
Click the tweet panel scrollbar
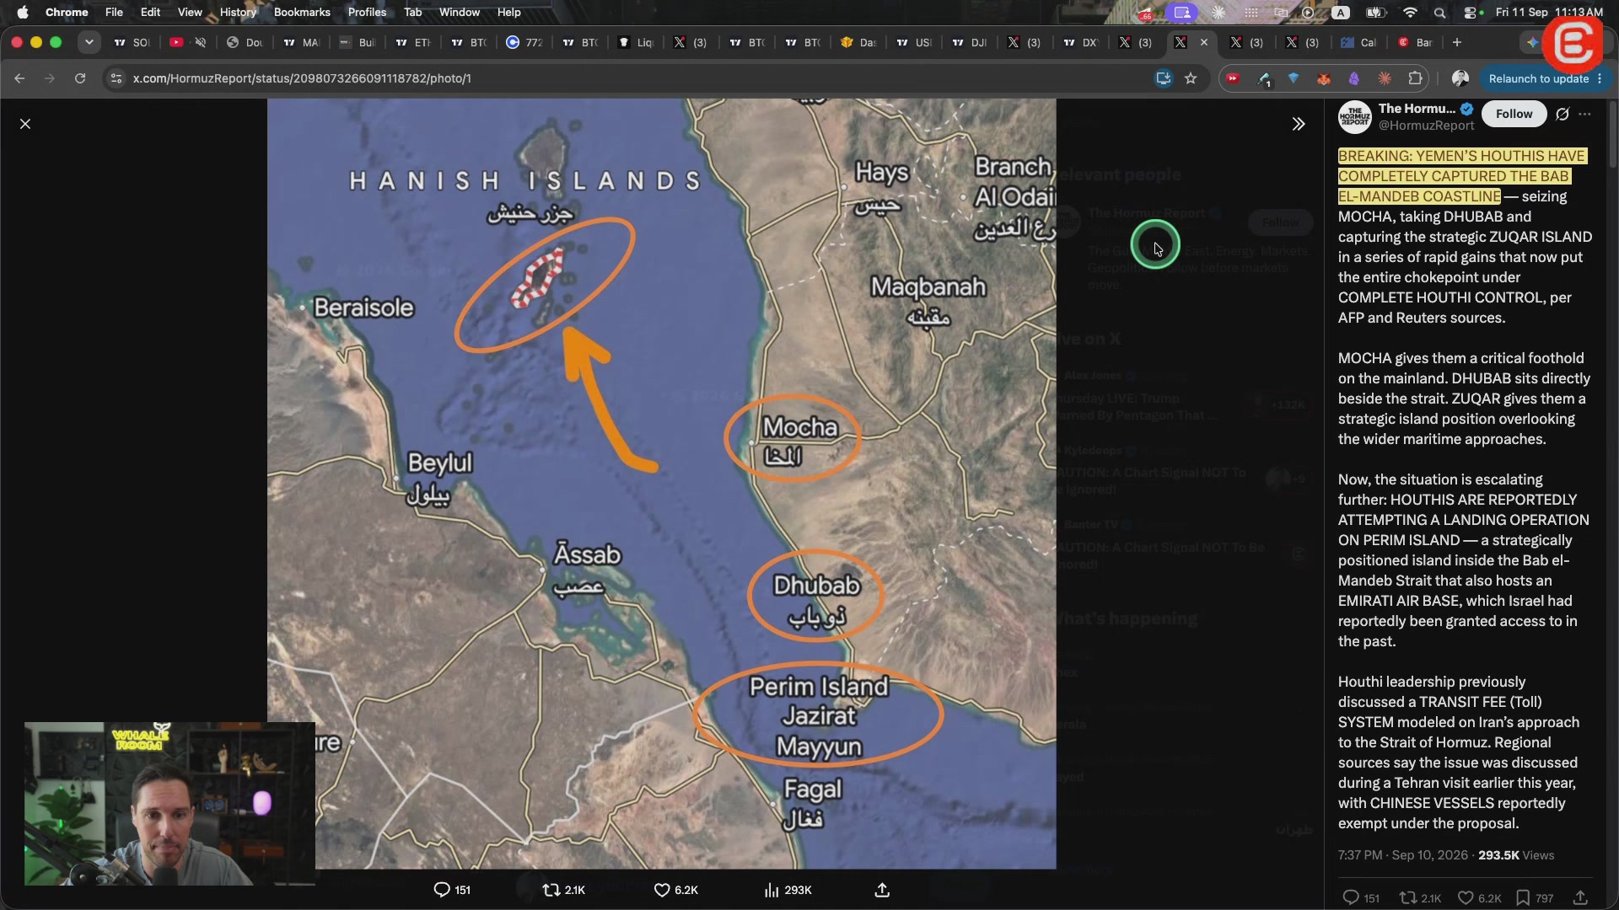1613,135
